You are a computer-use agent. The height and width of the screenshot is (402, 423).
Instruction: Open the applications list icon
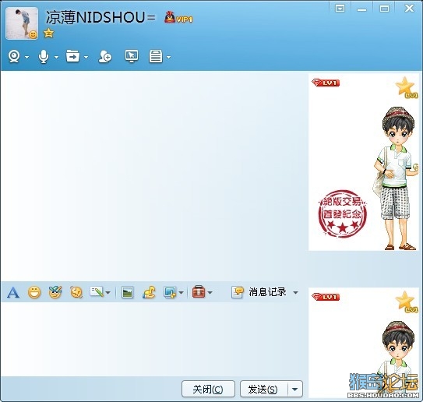[156, 56]
